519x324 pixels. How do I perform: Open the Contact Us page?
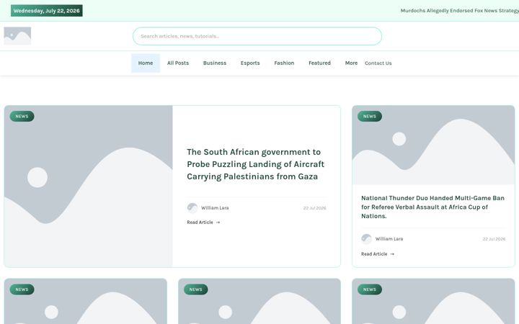378,63
